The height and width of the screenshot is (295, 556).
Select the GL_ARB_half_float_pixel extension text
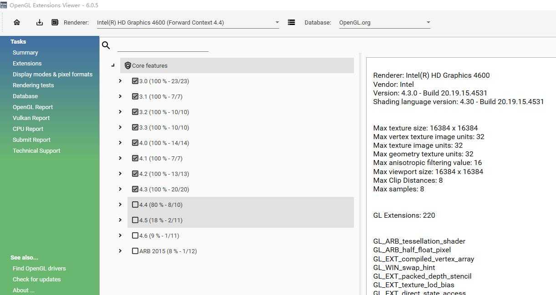click(412, 250)
